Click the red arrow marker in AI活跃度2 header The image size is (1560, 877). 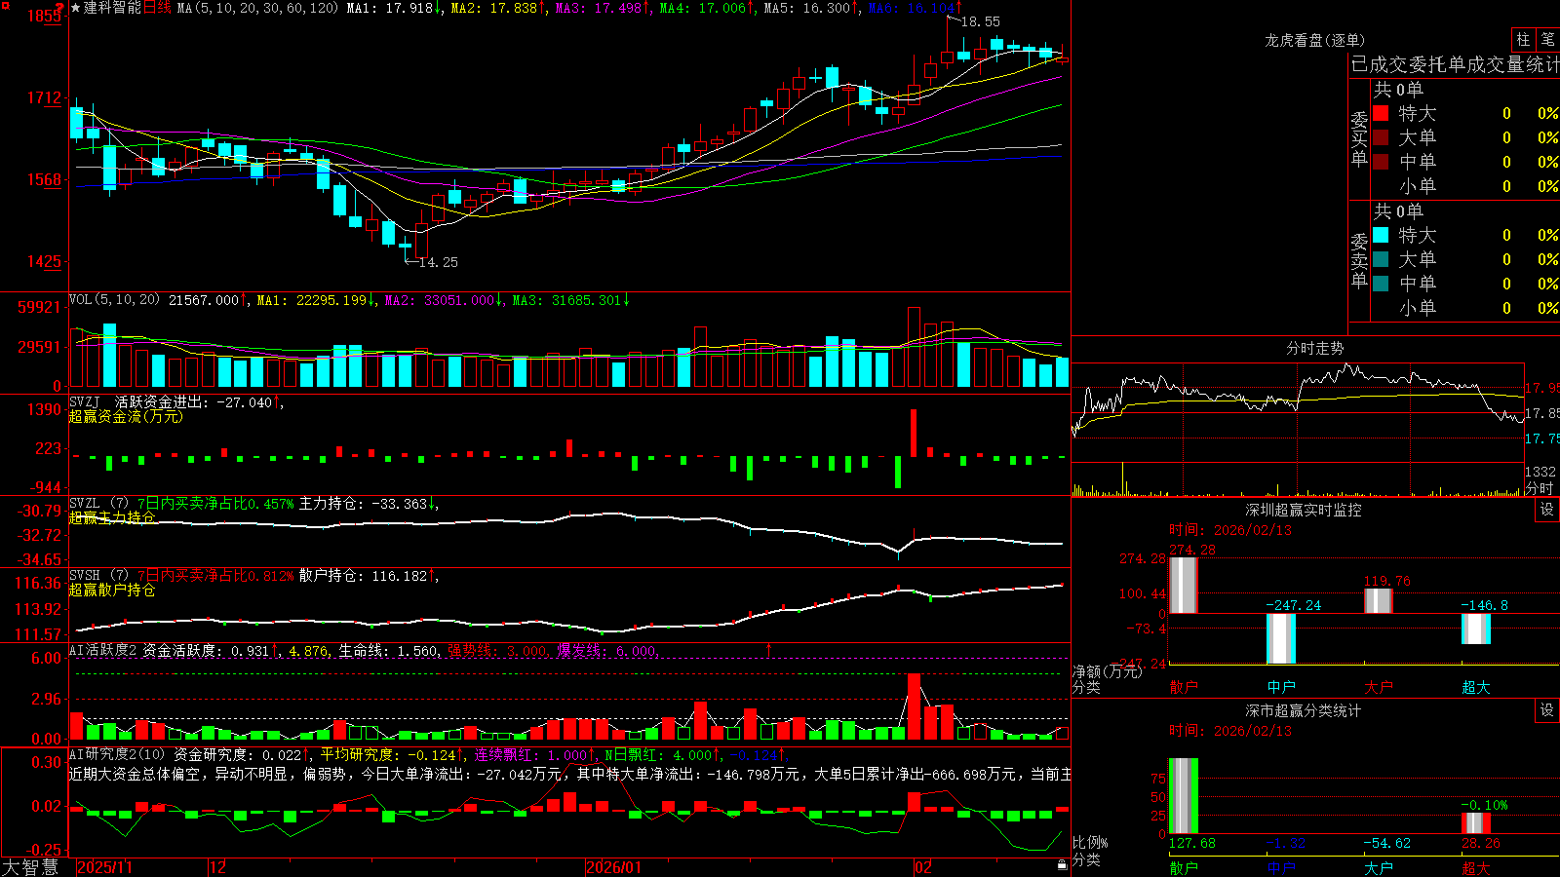coord(769,649)
